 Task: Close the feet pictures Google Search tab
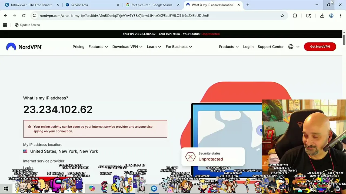coord(178,5)
